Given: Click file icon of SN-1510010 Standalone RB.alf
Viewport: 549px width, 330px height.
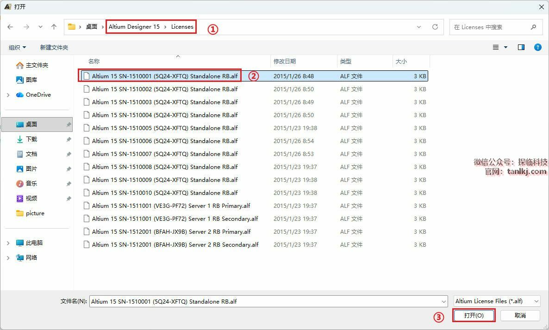Looking at the screenshot, I should click(87, 193).
